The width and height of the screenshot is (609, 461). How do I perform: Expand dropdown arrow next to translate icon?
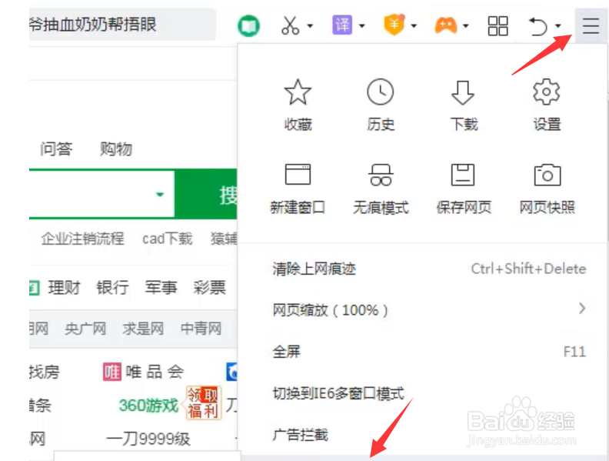point(361,26)
